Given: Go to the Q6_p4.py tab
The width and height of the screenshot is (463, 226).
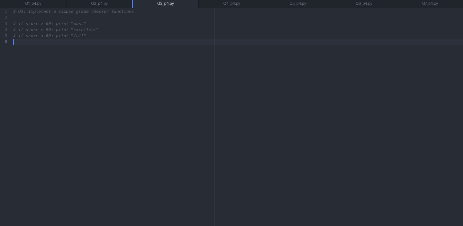Looking at the screenshot, I should coord(364,4).
